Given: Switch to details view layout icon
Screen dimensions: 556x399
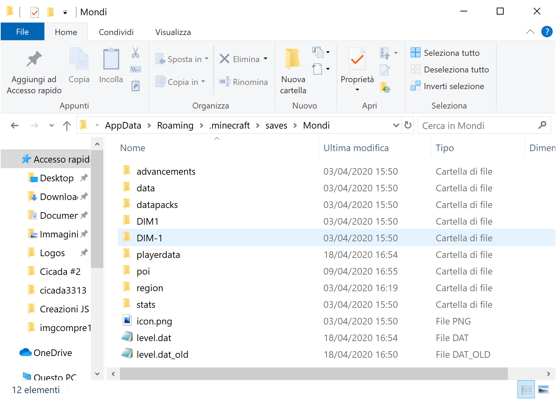Looking at the screenshot, I should click(527, 390).
